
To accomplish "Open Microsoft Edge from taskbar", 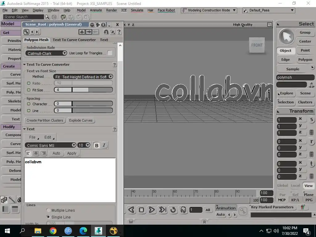I will [83, 231].
